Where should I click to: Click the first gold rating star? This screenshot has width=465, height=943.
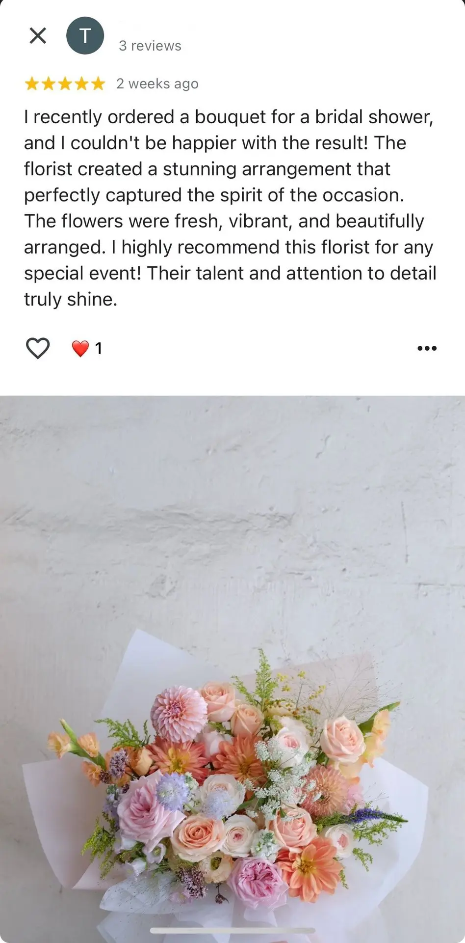[x=32, y=84]
